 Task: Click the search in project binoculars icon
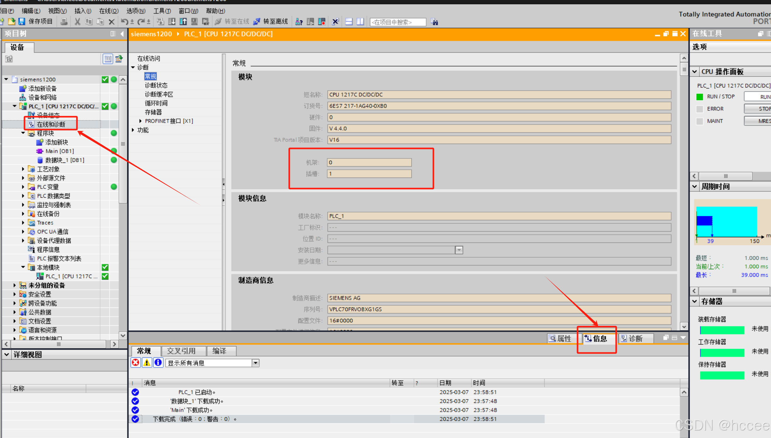[435, 22]
